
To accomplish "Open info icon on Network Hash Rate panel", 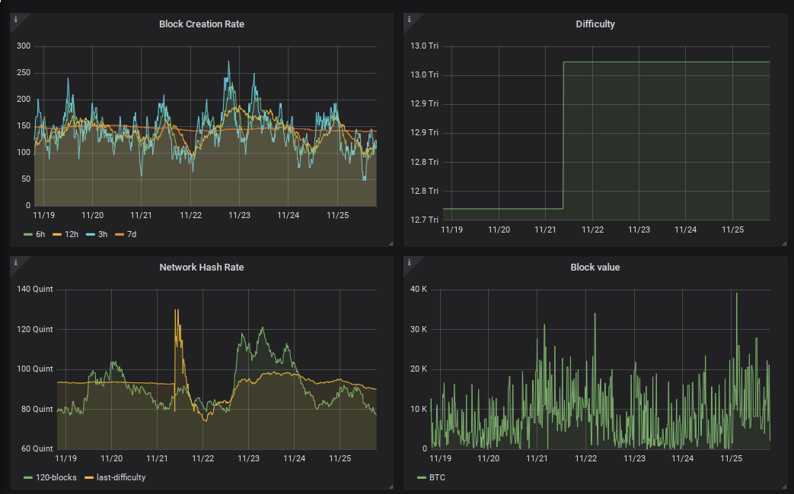I will pyautogui.click(x=16, y=262).
